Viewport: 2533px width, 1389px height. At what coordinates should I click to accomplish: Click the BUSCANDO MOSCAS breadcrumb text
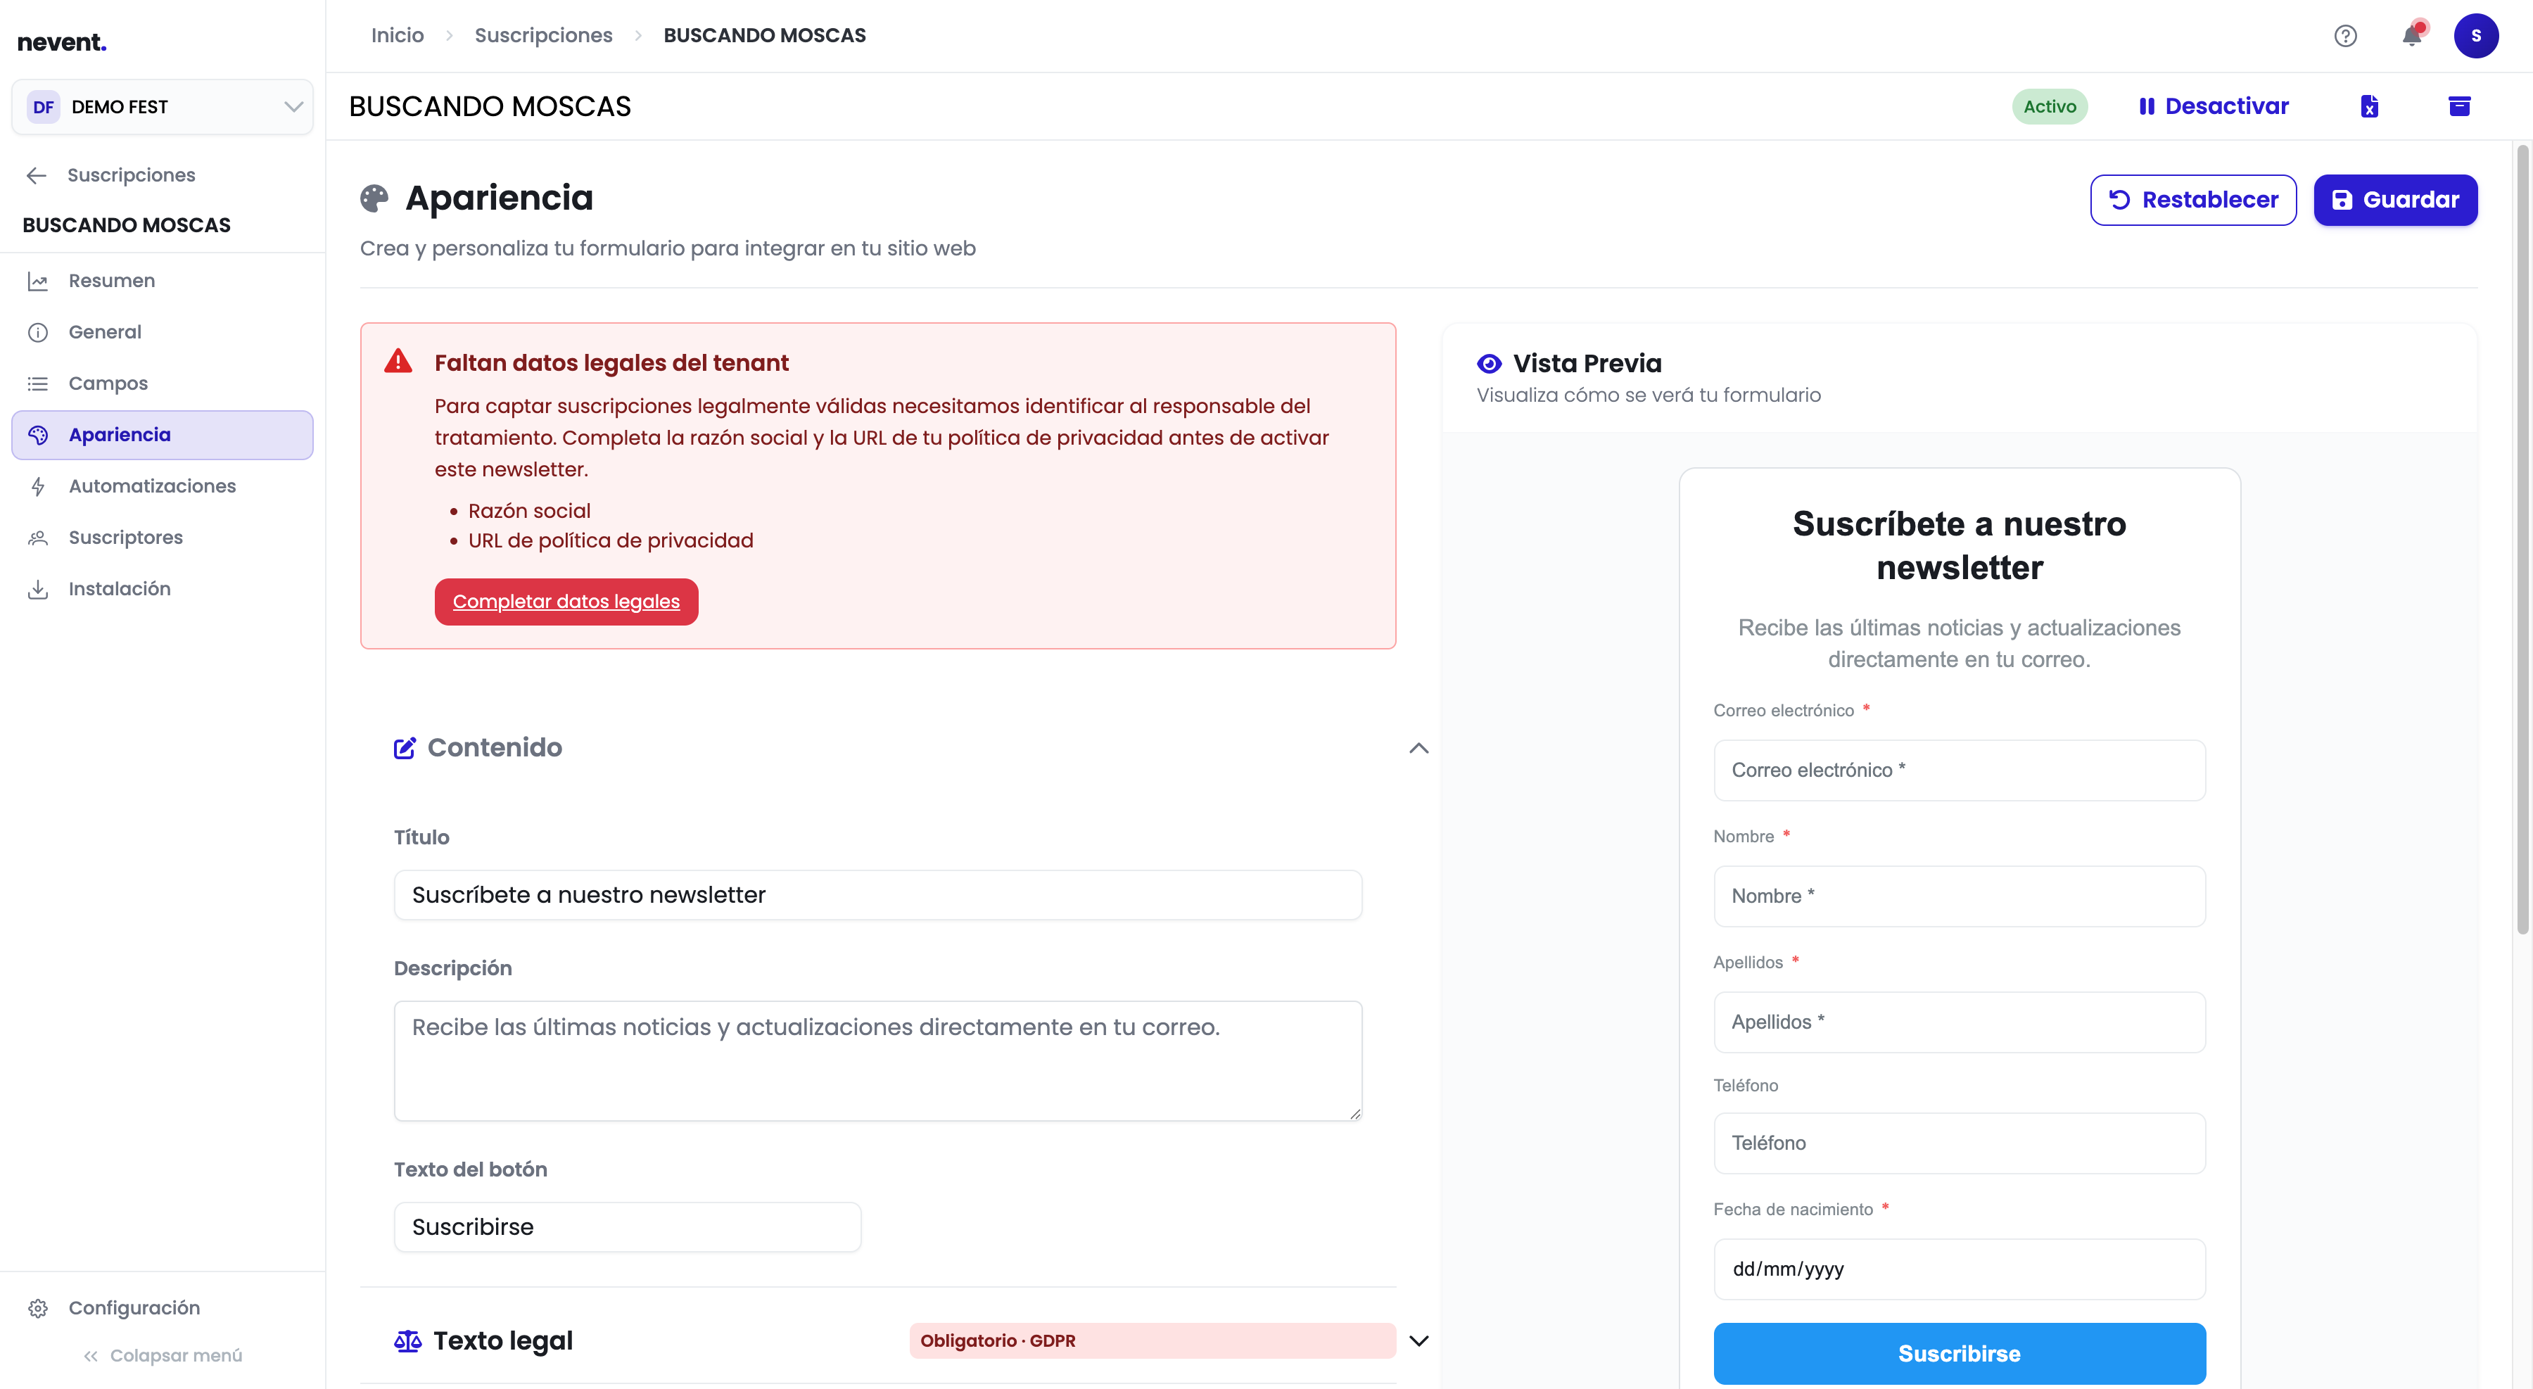click(764, 35)
